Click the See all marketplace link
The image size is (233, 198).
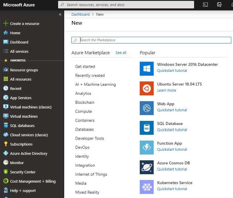click(121, 53)
